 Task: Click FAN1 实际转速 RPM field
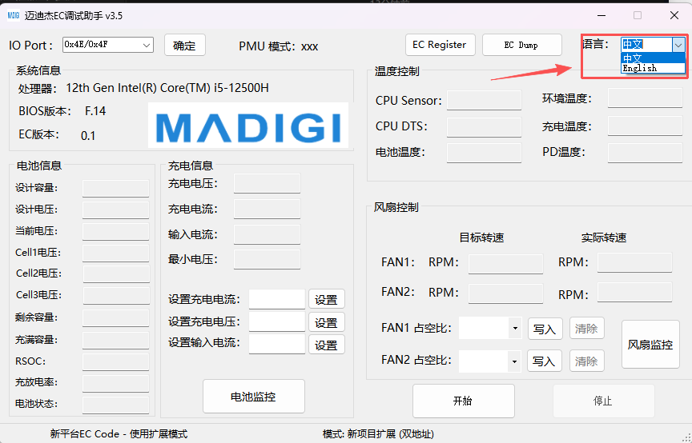[x=634, y=262]
